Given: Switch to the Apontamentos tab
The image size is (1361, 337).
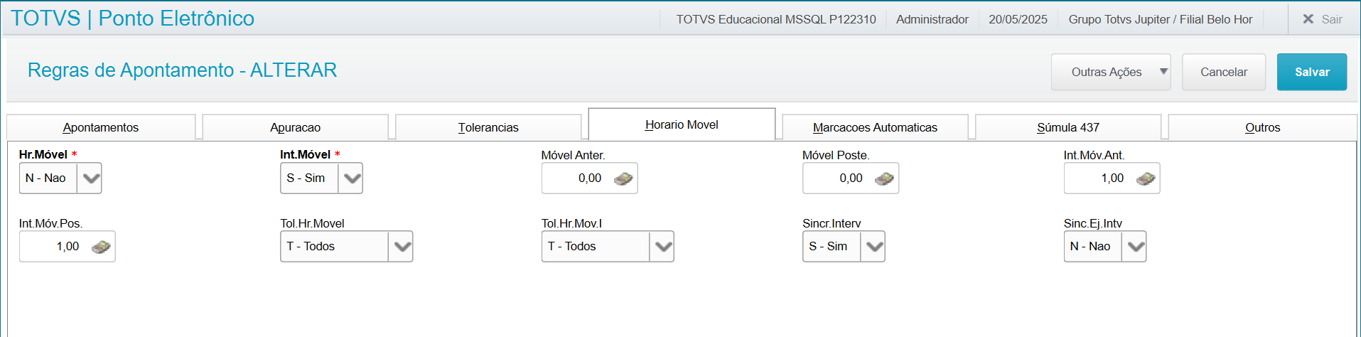Looking at the screenshot, I should 101,127.
